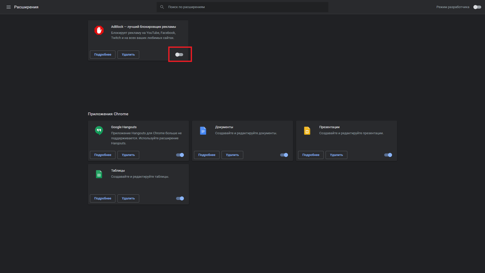Disable the Таблицы app toggle
Image resolution: width=485 pixels, height=273 pixels.
[x=180, y=198]
